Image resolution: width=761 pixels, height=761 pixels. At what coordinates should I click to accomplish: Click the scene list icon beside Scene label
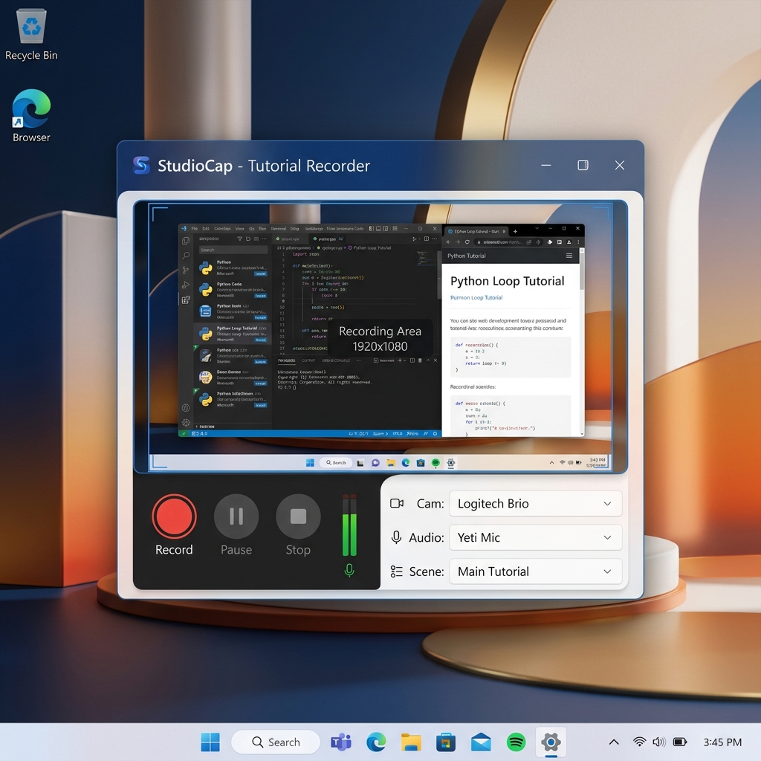[397, 571]
